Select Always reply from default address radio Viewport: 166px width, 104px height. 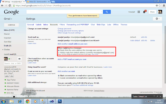click(59, 53)
